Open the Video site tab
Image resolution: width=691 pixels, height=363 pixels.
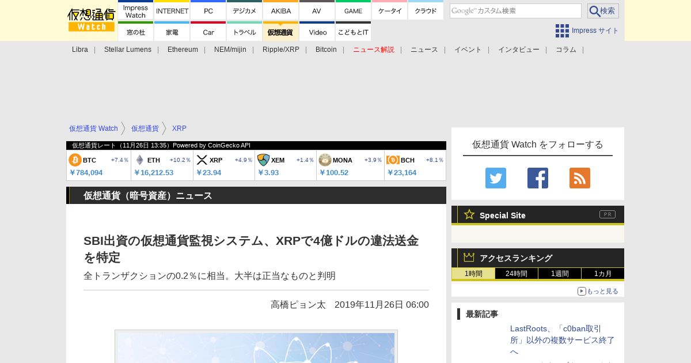(x=317, y=32)
